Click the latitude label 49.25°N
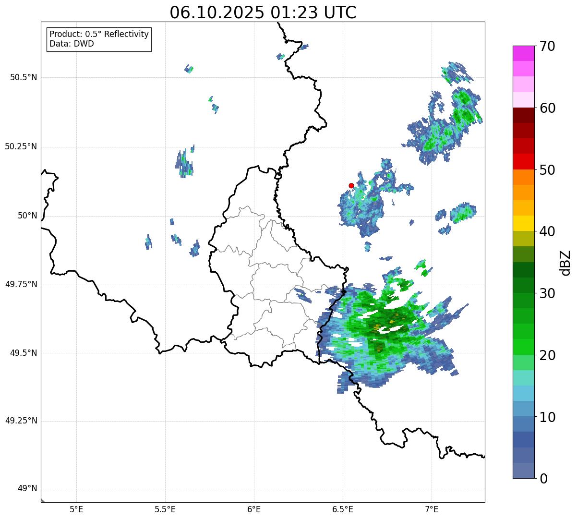The width and height of the screenshot is (577, 519). pyautogui.click(x=21, y=421)
